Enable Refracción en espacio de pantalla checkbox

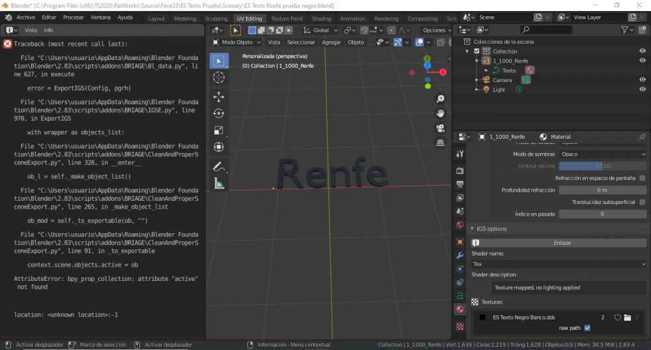[x=643, y=178]
